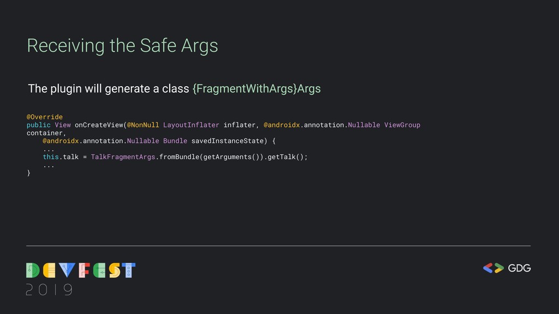Viewport: 559px width, 314px height.
Task: Click the green D letter in DEVFEST logo
Action: [33, 270]
